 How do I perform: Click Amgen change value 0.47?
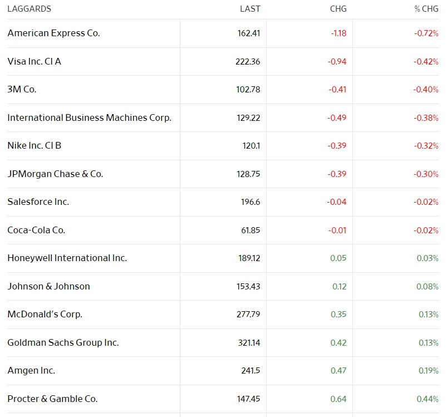click(338, 371)
